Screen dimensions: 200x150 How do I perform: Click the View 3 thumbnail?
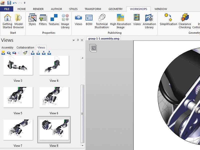coord(18,65)
